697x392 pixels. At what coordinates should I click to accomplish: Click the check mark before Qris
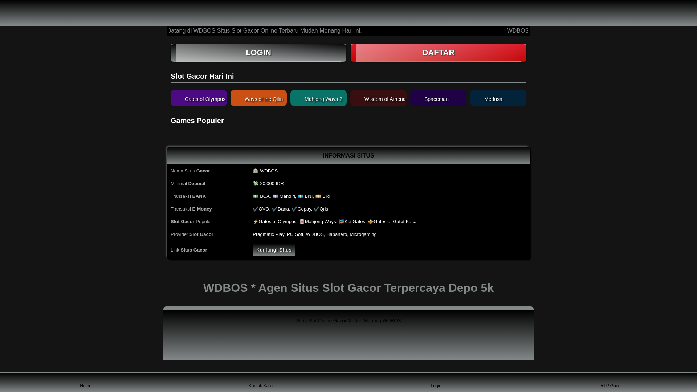coord(316,209)
